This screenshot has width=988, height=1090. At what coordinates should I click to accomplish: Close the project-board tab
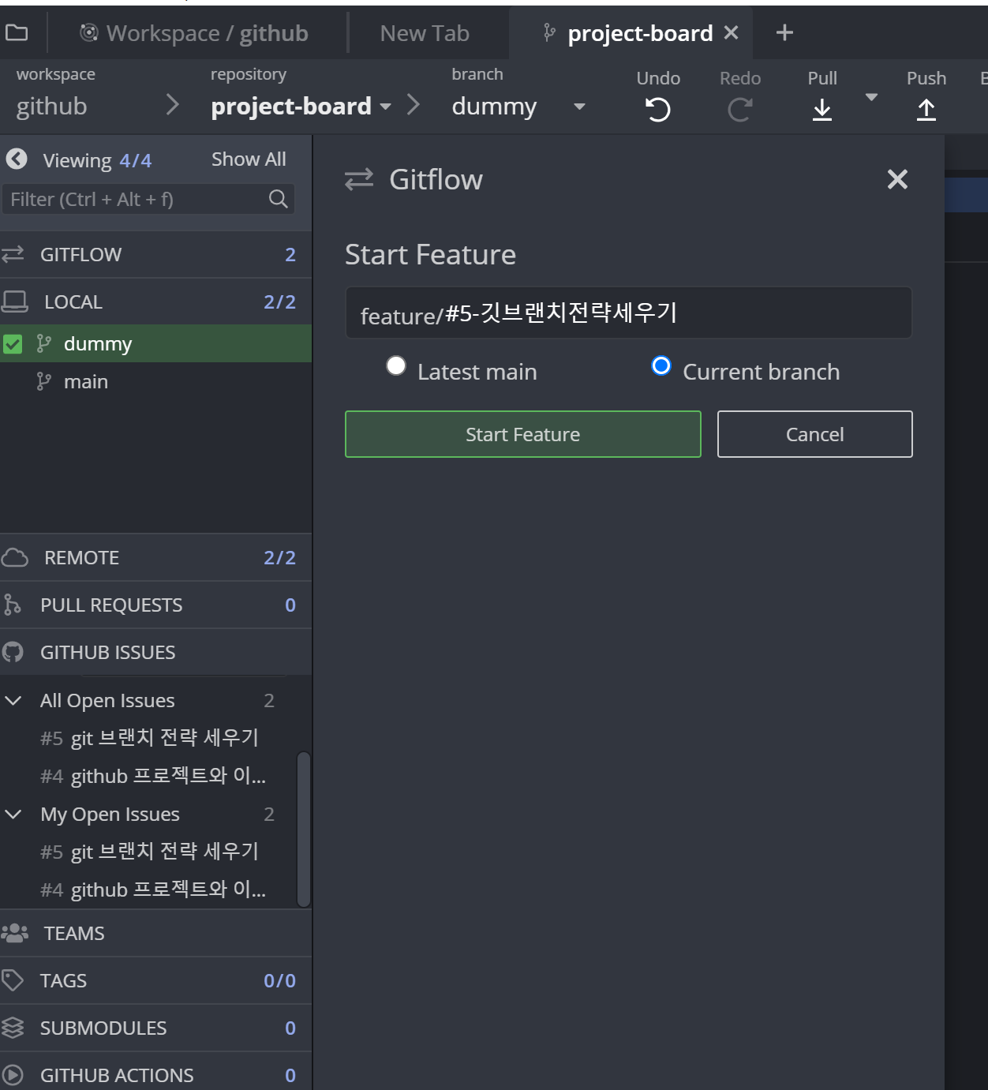click(x=731, y=32)
